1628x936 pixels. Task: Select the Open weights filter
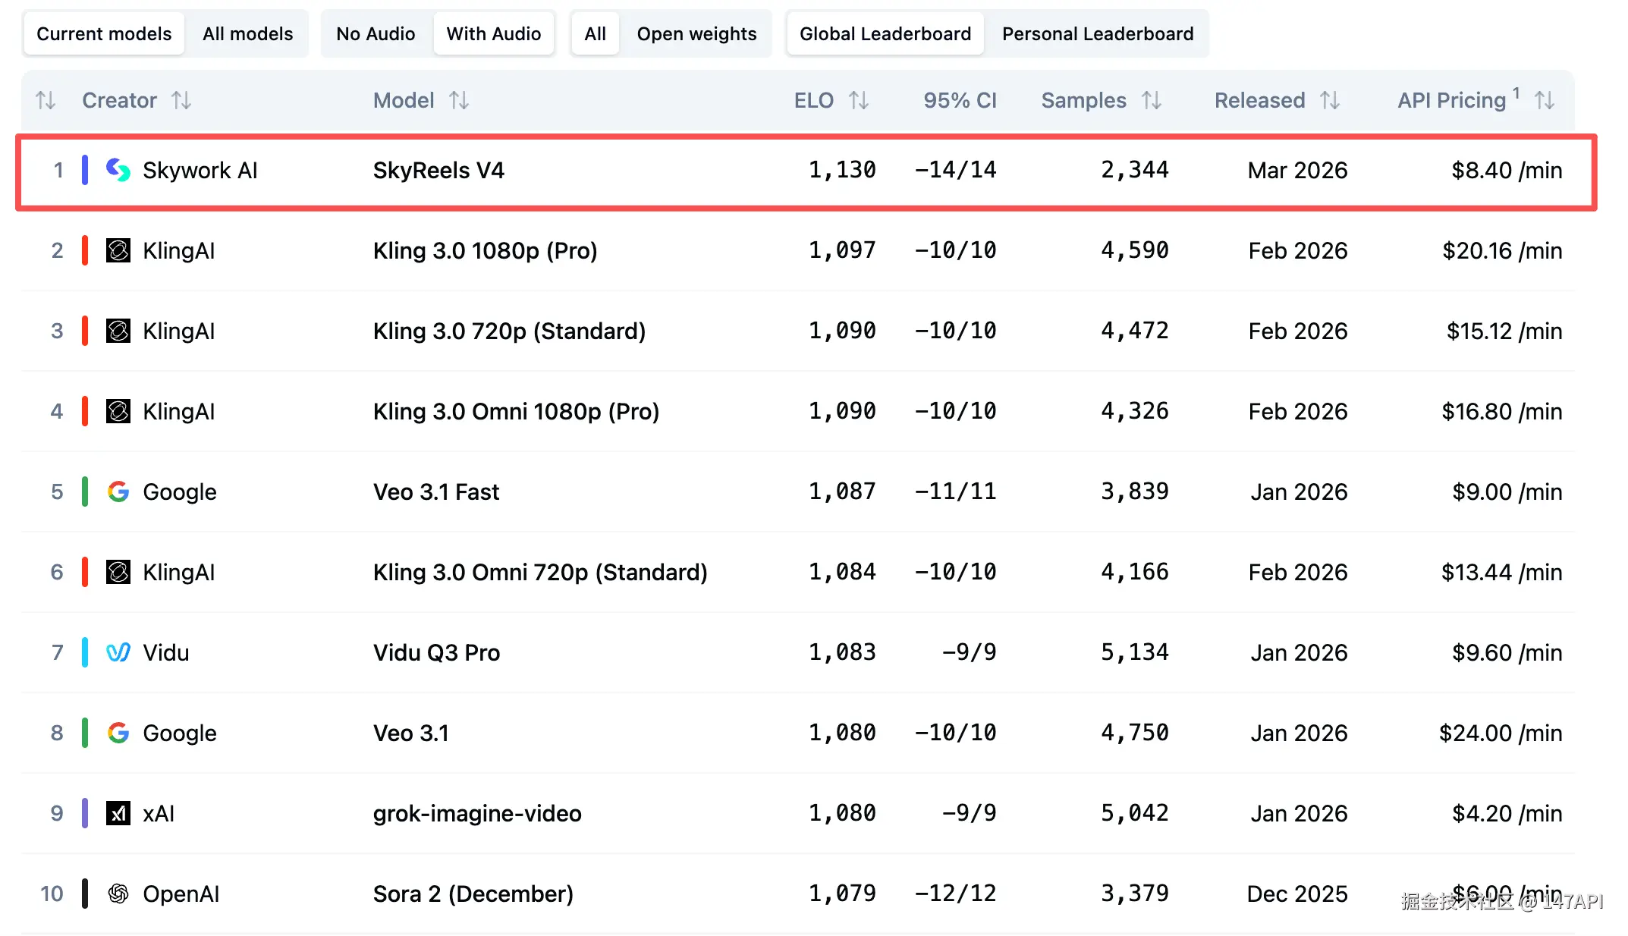(696, 34)
